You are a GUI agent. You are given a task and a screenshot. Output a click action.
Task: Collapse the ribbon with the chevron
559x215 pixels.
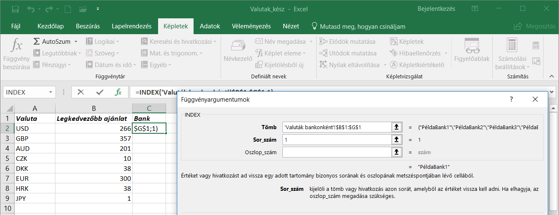(x=551, y=77)
